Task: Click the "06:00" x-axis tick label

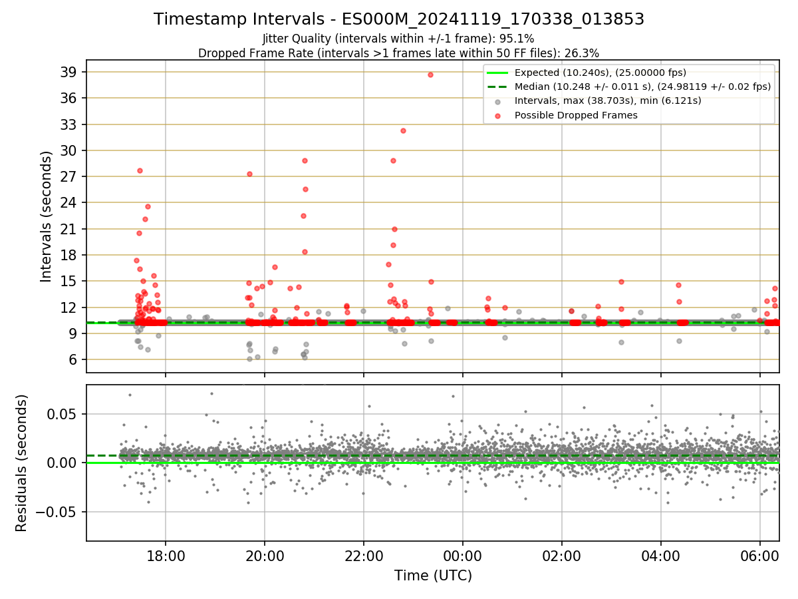Action: tap(760, 556)
